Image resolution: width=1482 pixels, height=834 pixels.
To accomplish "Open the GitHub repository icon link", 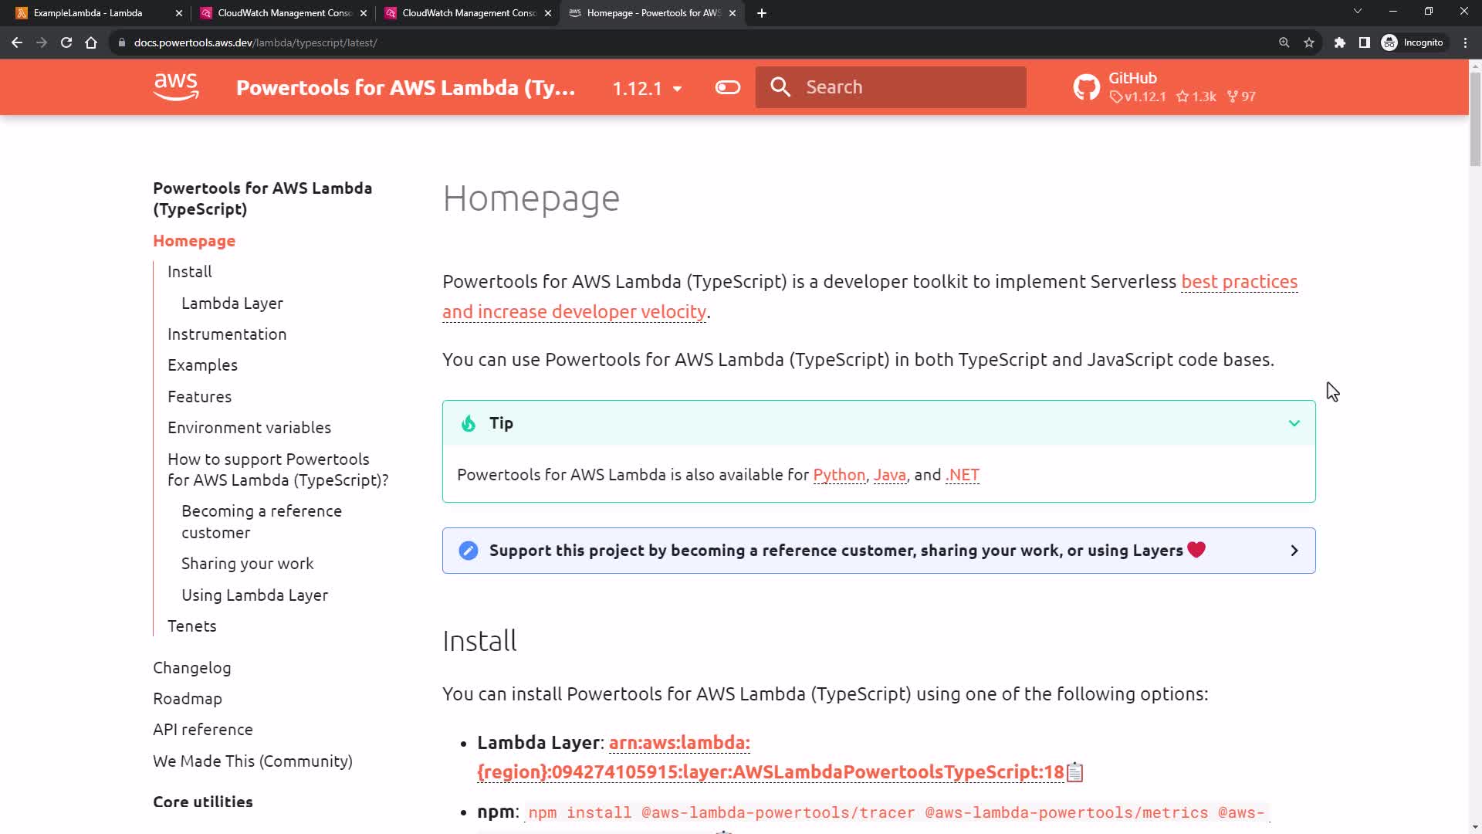I will pyautogui.click(x=1086, y=87).
